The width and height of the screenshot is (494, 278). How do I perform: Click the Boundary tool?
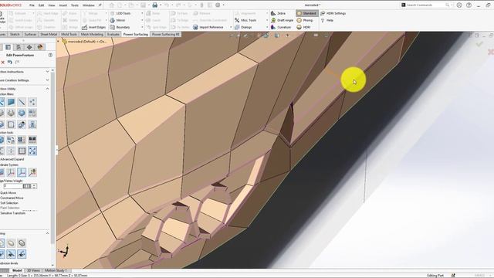pyautogui.click(x=120, y=27)
